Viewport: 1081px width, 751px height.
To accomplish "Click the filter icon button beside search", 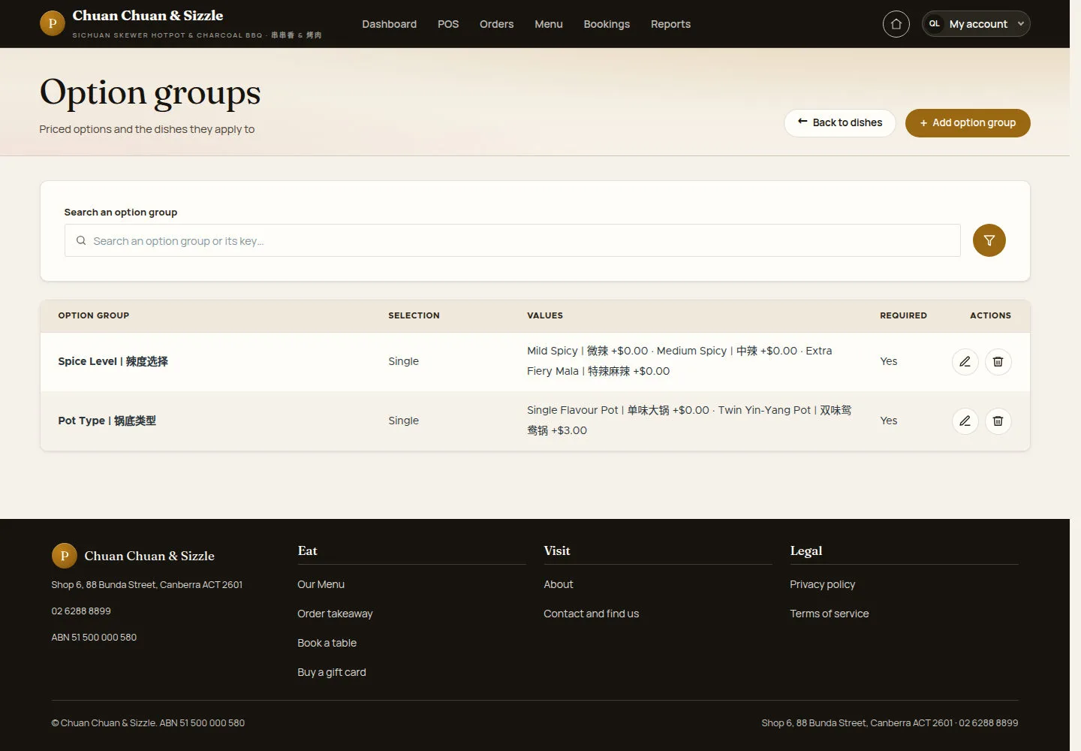I will click(989, 240).
